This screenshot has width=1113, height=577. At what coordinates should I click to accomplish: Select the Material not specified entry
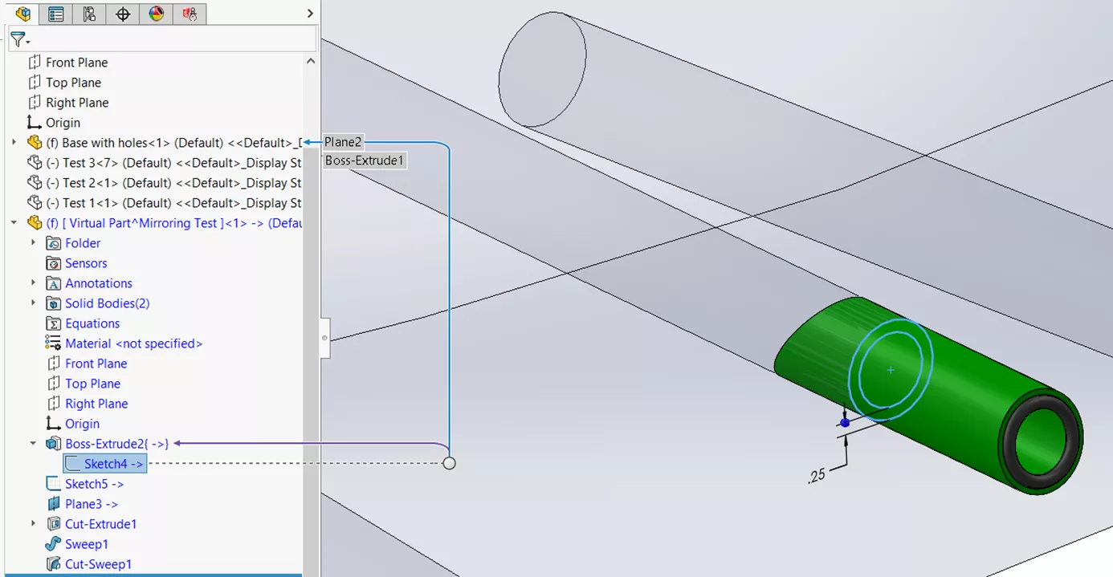(x=134, y=343)
